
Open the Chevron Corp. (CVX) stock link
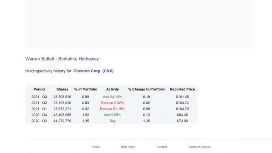(93, 71)
